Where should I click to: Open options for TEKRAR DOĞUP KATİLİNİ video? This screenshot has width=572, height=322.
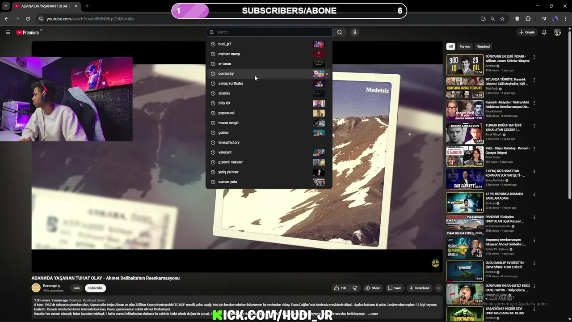tap(534, 126)
